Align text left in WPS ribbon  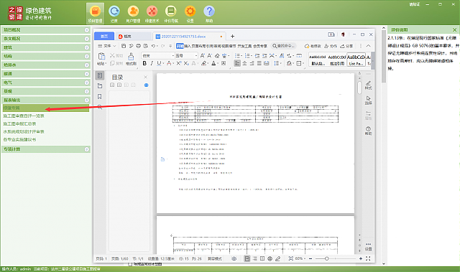(x=237, y=63)
